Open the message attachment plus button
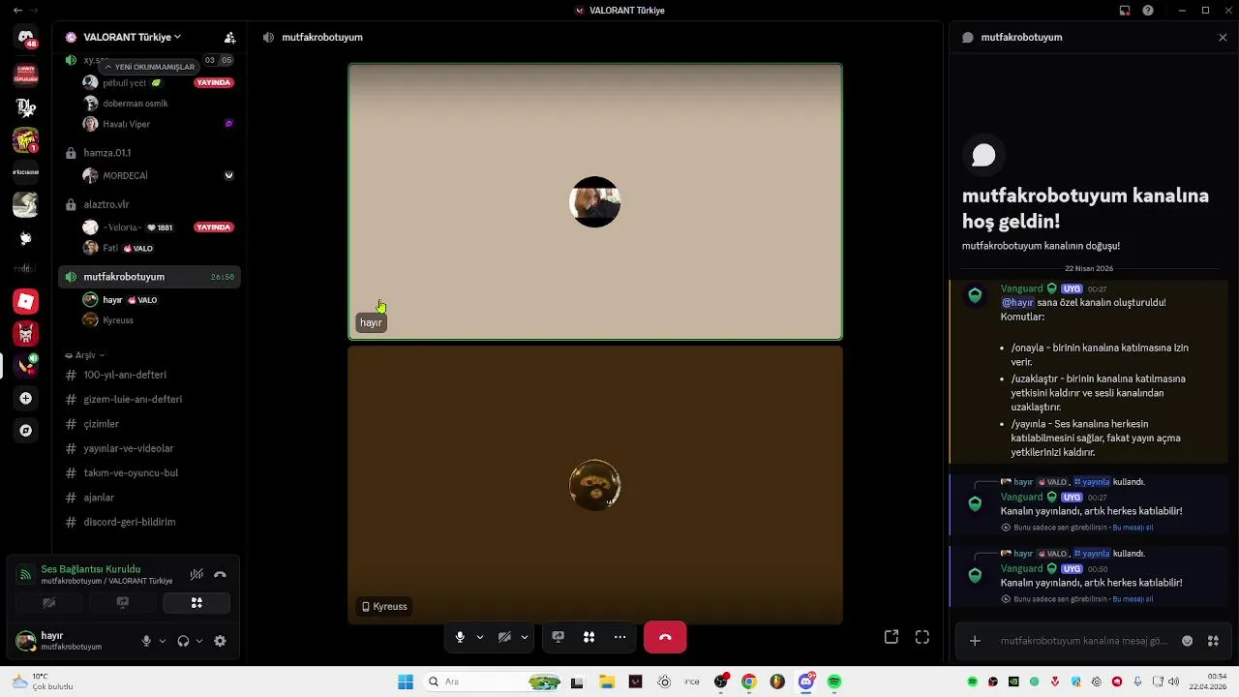 (x=975, y=641)
